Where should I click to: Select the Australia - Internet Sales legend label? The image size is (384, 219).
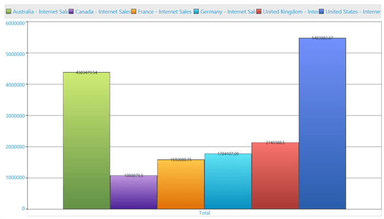(x=40, y=11)
